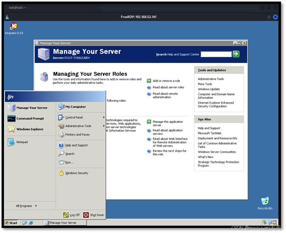The image size is (286, 233).
Task: Click the Manage Your Server icon in Start menu
Action: coord(11,108)
